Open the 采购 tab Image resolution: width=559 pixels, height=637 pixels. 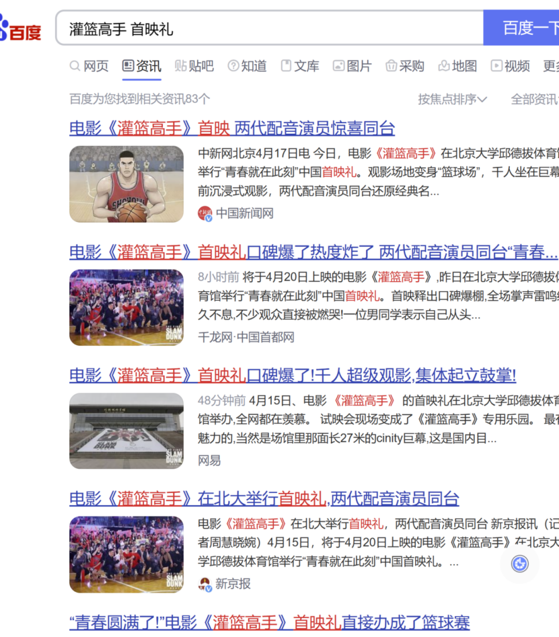pos(405,66)
